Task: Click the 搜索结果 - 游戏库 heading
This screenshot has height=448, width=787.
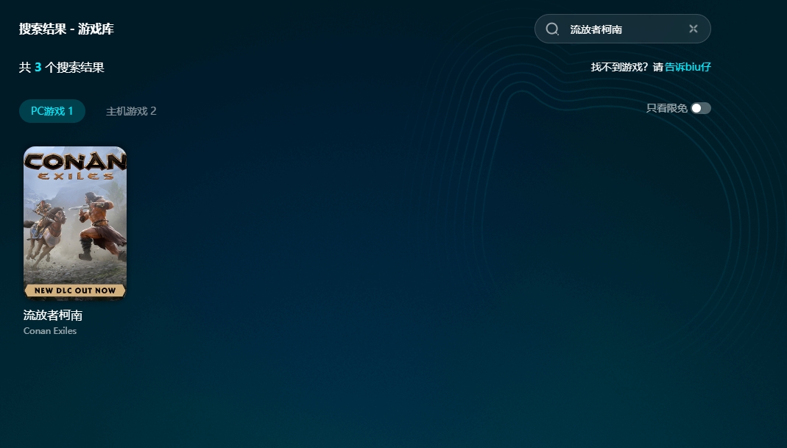Action: click(66, 29)
